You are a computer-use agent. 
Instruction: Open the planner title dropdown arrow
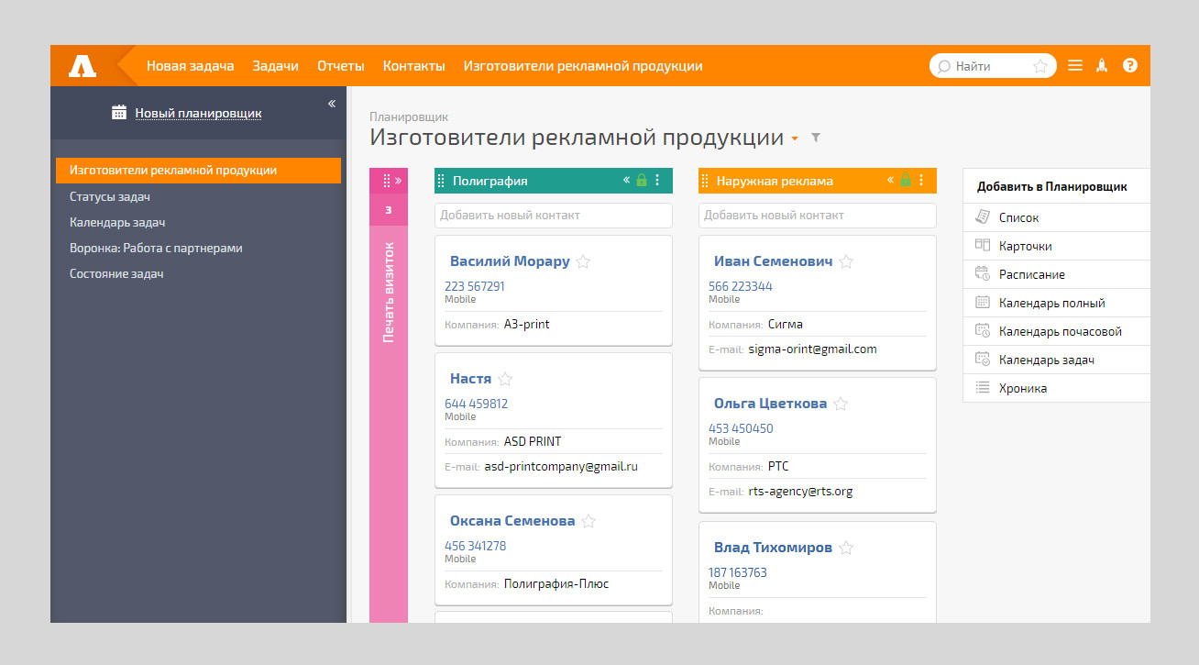pyautogui.click(x=795, y=139)
